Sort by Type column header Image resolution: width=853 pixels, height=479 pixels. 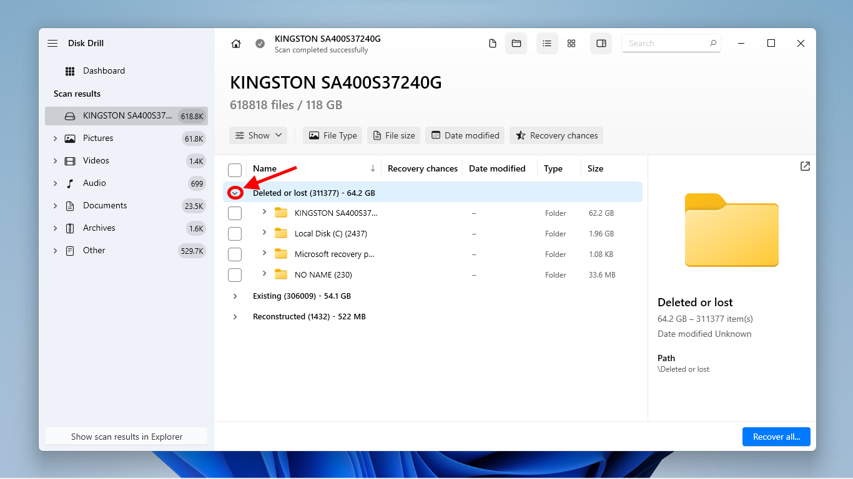point(553,168)
